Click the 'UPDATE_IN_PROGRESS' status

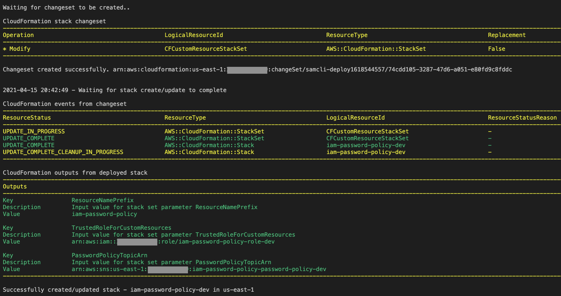(x=34, y=131)
